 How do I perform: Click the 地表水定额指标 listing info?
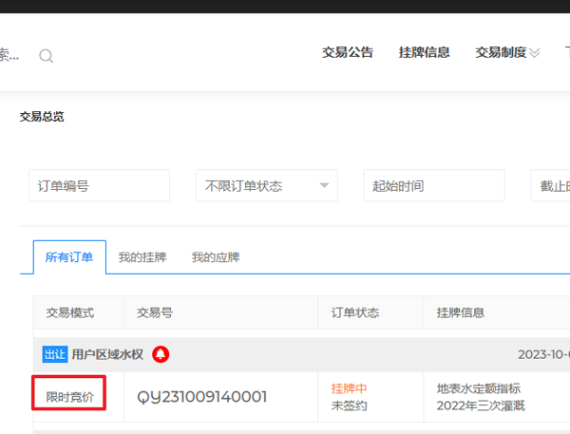click(x=478, y=388)
